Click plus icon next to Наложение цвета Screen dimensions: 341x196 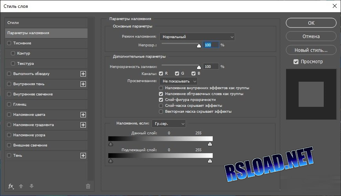point(83,115)
